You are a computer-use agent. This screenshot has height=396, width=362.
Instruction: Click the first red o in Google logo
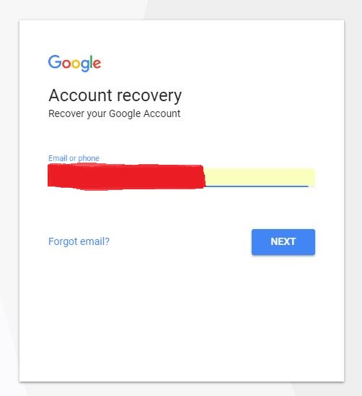tap(66, 64)
